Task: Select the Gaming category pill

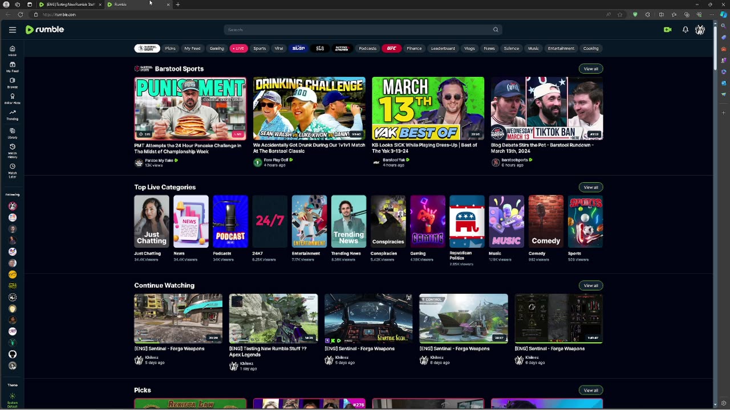Action: tap(217, 48)
